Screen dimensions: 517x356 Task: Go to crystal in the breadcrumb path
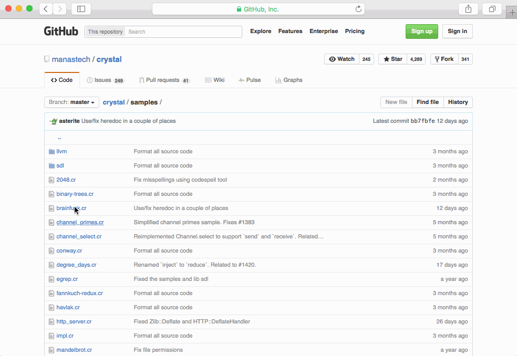pos(114,102)
